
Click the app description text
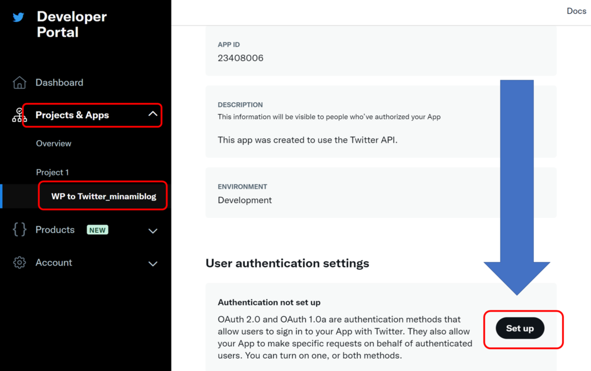[308, 140]
